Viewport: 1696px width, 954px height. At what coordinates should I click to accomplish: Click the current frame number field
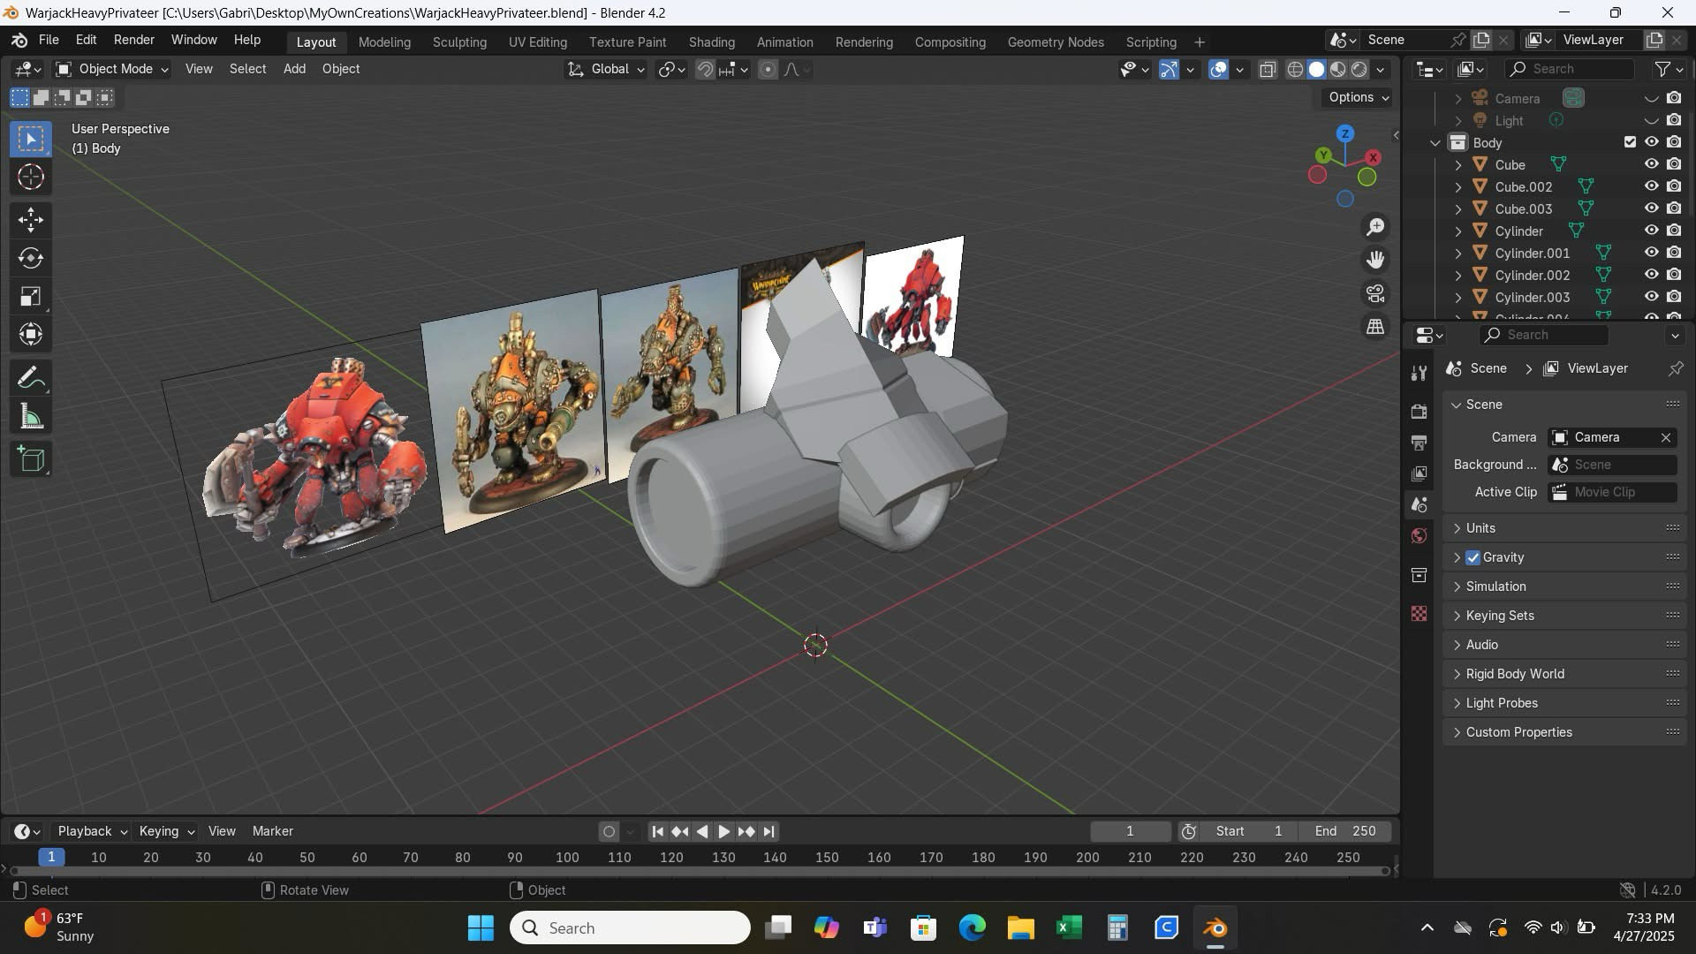[x=1130, y=831]
